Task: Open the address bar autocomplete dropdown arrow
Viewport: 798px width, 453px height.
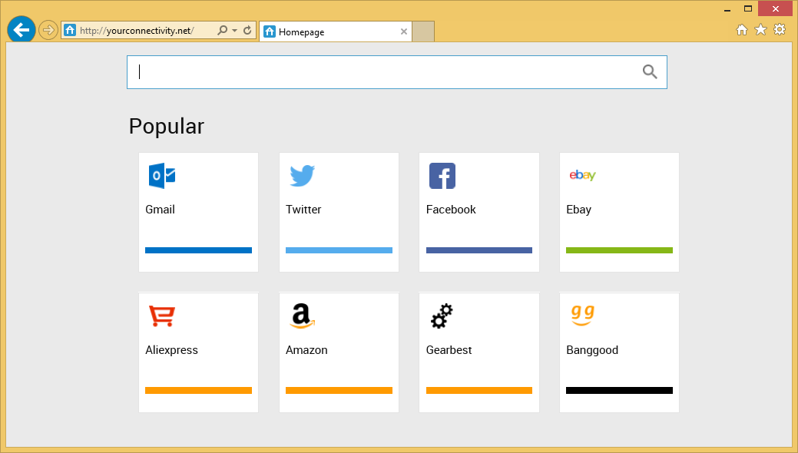Action: pos(234,31)
